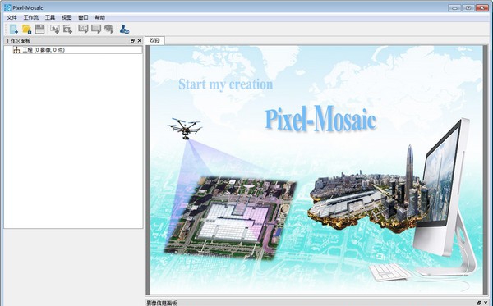
Task: Click the Add Images toolbar icon
Action: 55,30
